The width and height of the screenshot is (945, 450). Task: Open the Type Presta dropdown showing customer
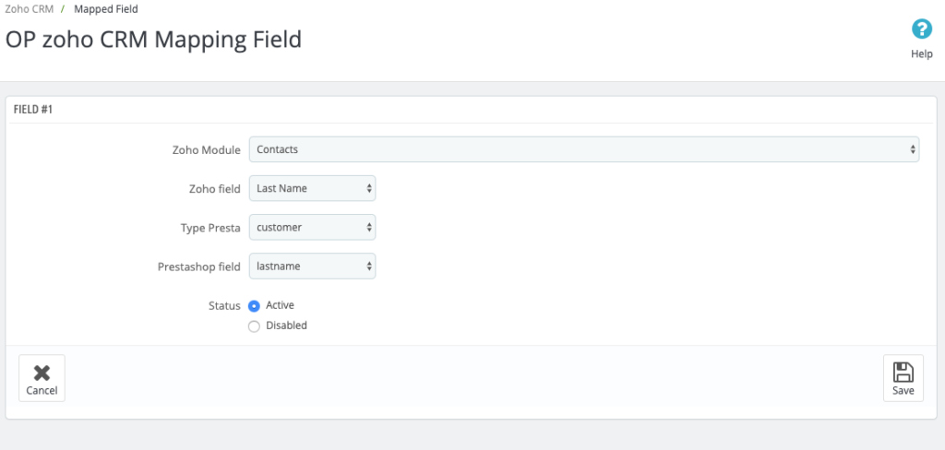coord(312,228)
